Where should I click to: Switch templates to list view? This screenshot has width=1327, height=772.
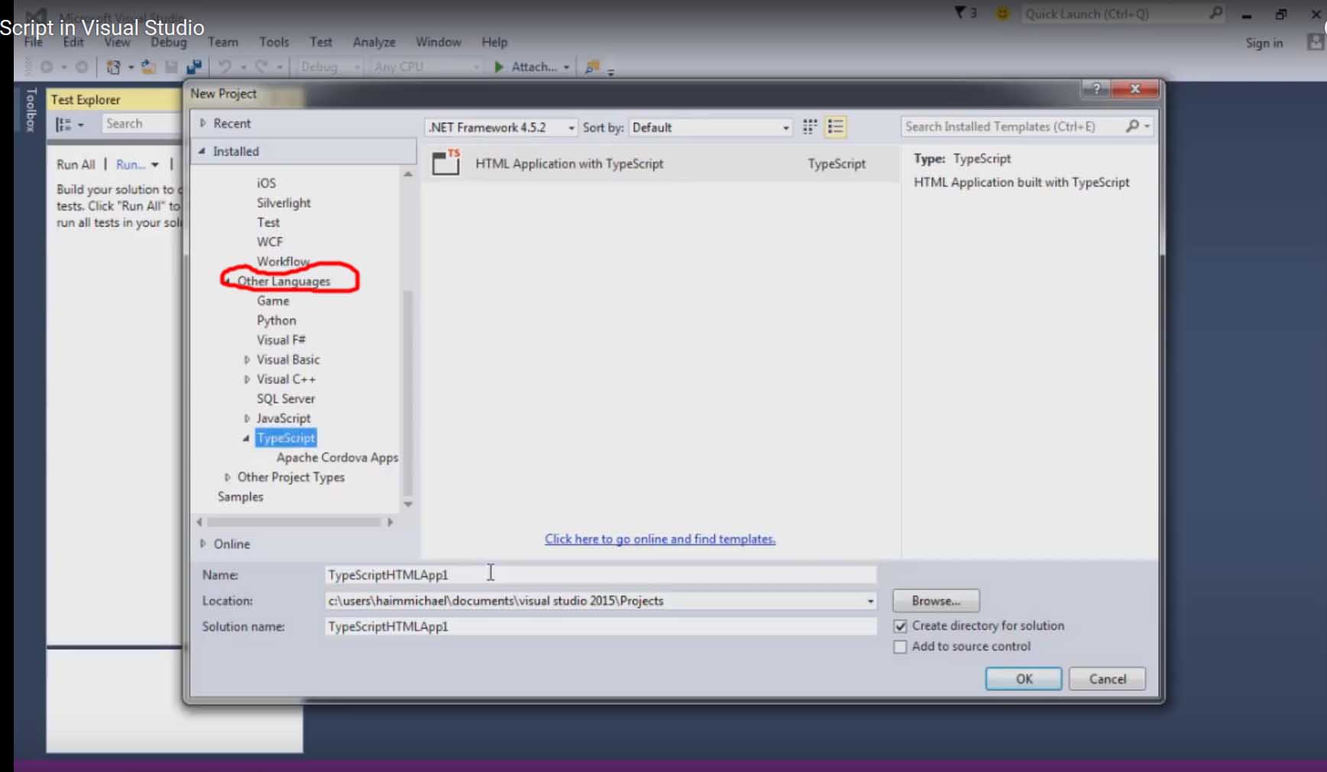836,127
